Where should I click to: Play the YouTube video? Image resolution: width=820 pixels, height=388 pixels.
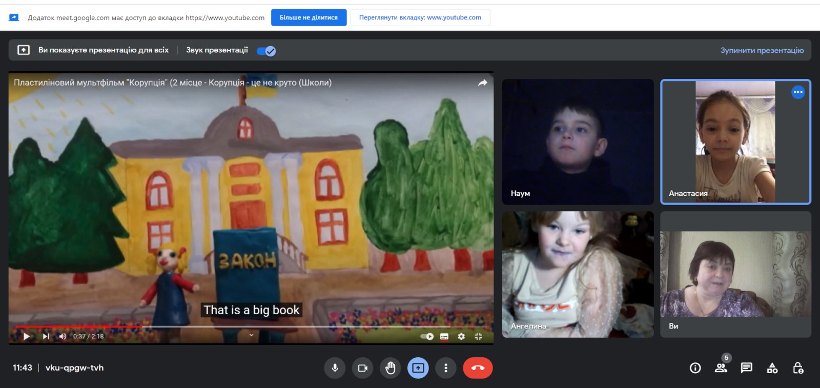pyautogui.click(x=27, y=336)
